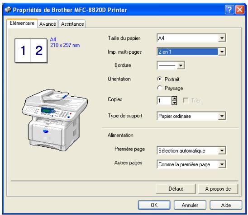Confirm settings with OK
Image resolution: width=248 pixels, height=215 pixels.
coord(154,205)
